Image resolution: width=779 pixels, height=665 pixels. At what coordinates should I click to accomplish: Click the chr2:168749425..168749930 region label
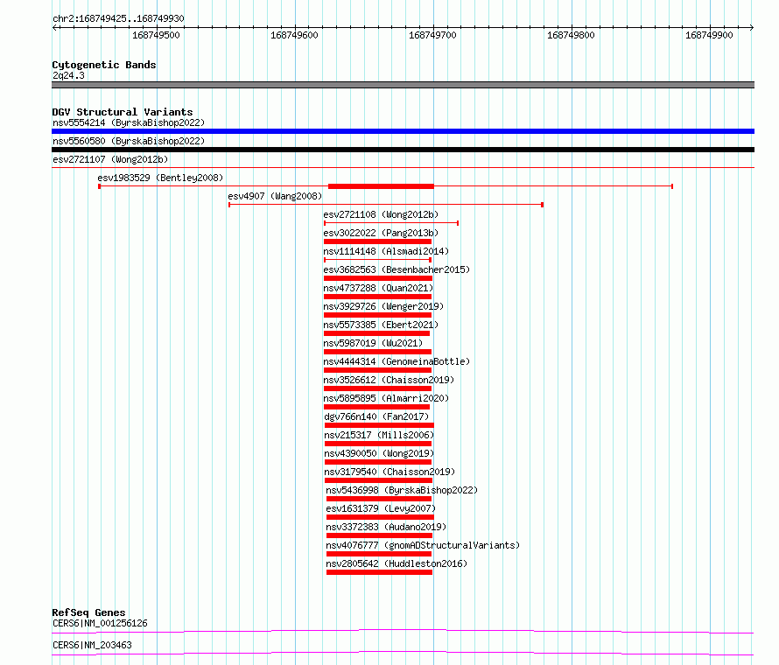tap(118, 18)
